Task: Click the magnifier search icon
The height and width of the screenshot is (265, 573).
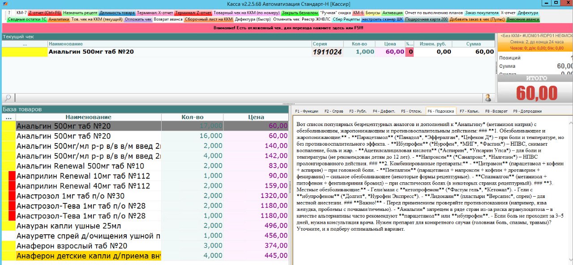Action: pyautogui.click(x=8, y=97)
